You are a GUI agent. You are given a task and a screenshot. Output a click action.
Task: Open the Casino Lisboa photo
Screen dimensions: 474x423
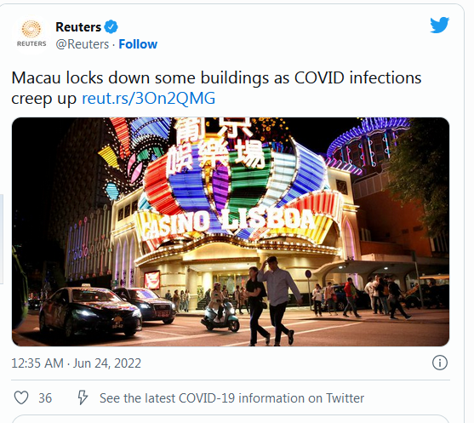pos(231,232)
